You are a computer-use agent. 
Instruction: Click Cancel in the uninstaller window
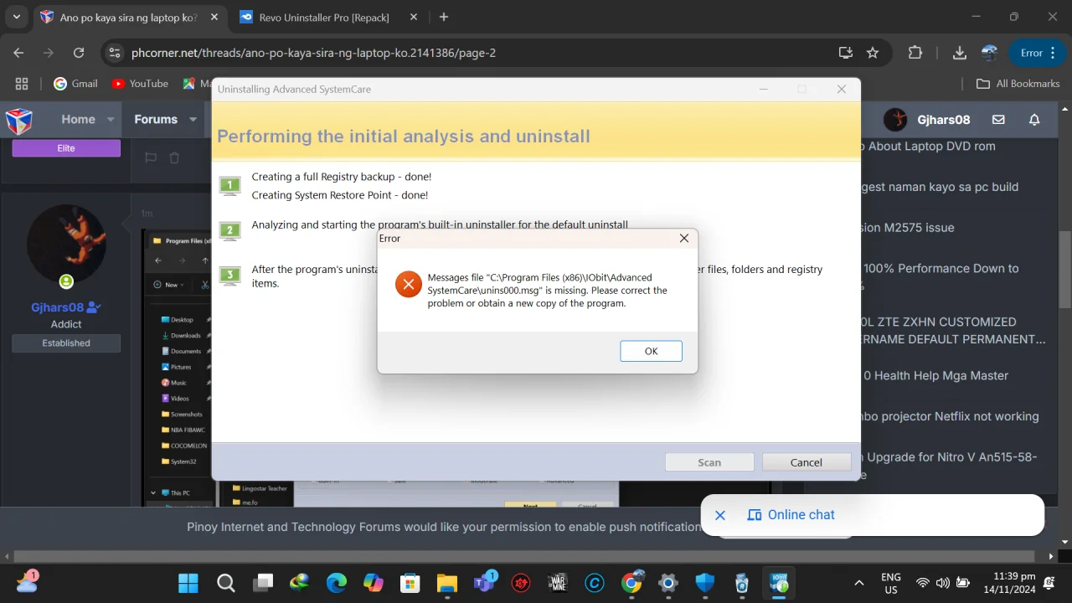pyautogui.click(x=806, y=462)
